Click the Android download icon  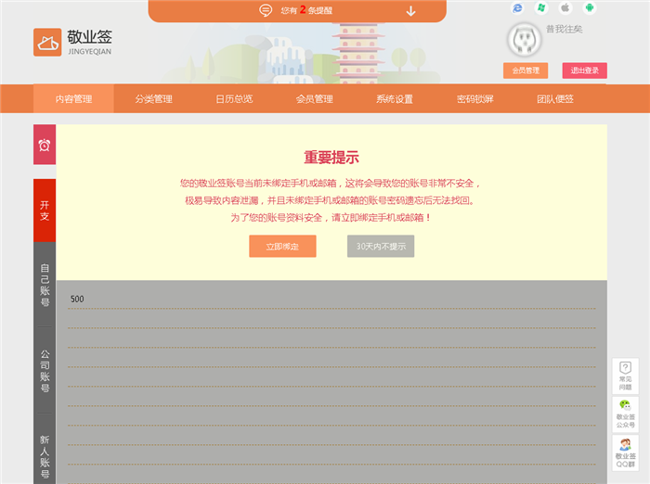pyautogui.click(x=589, y=8)
